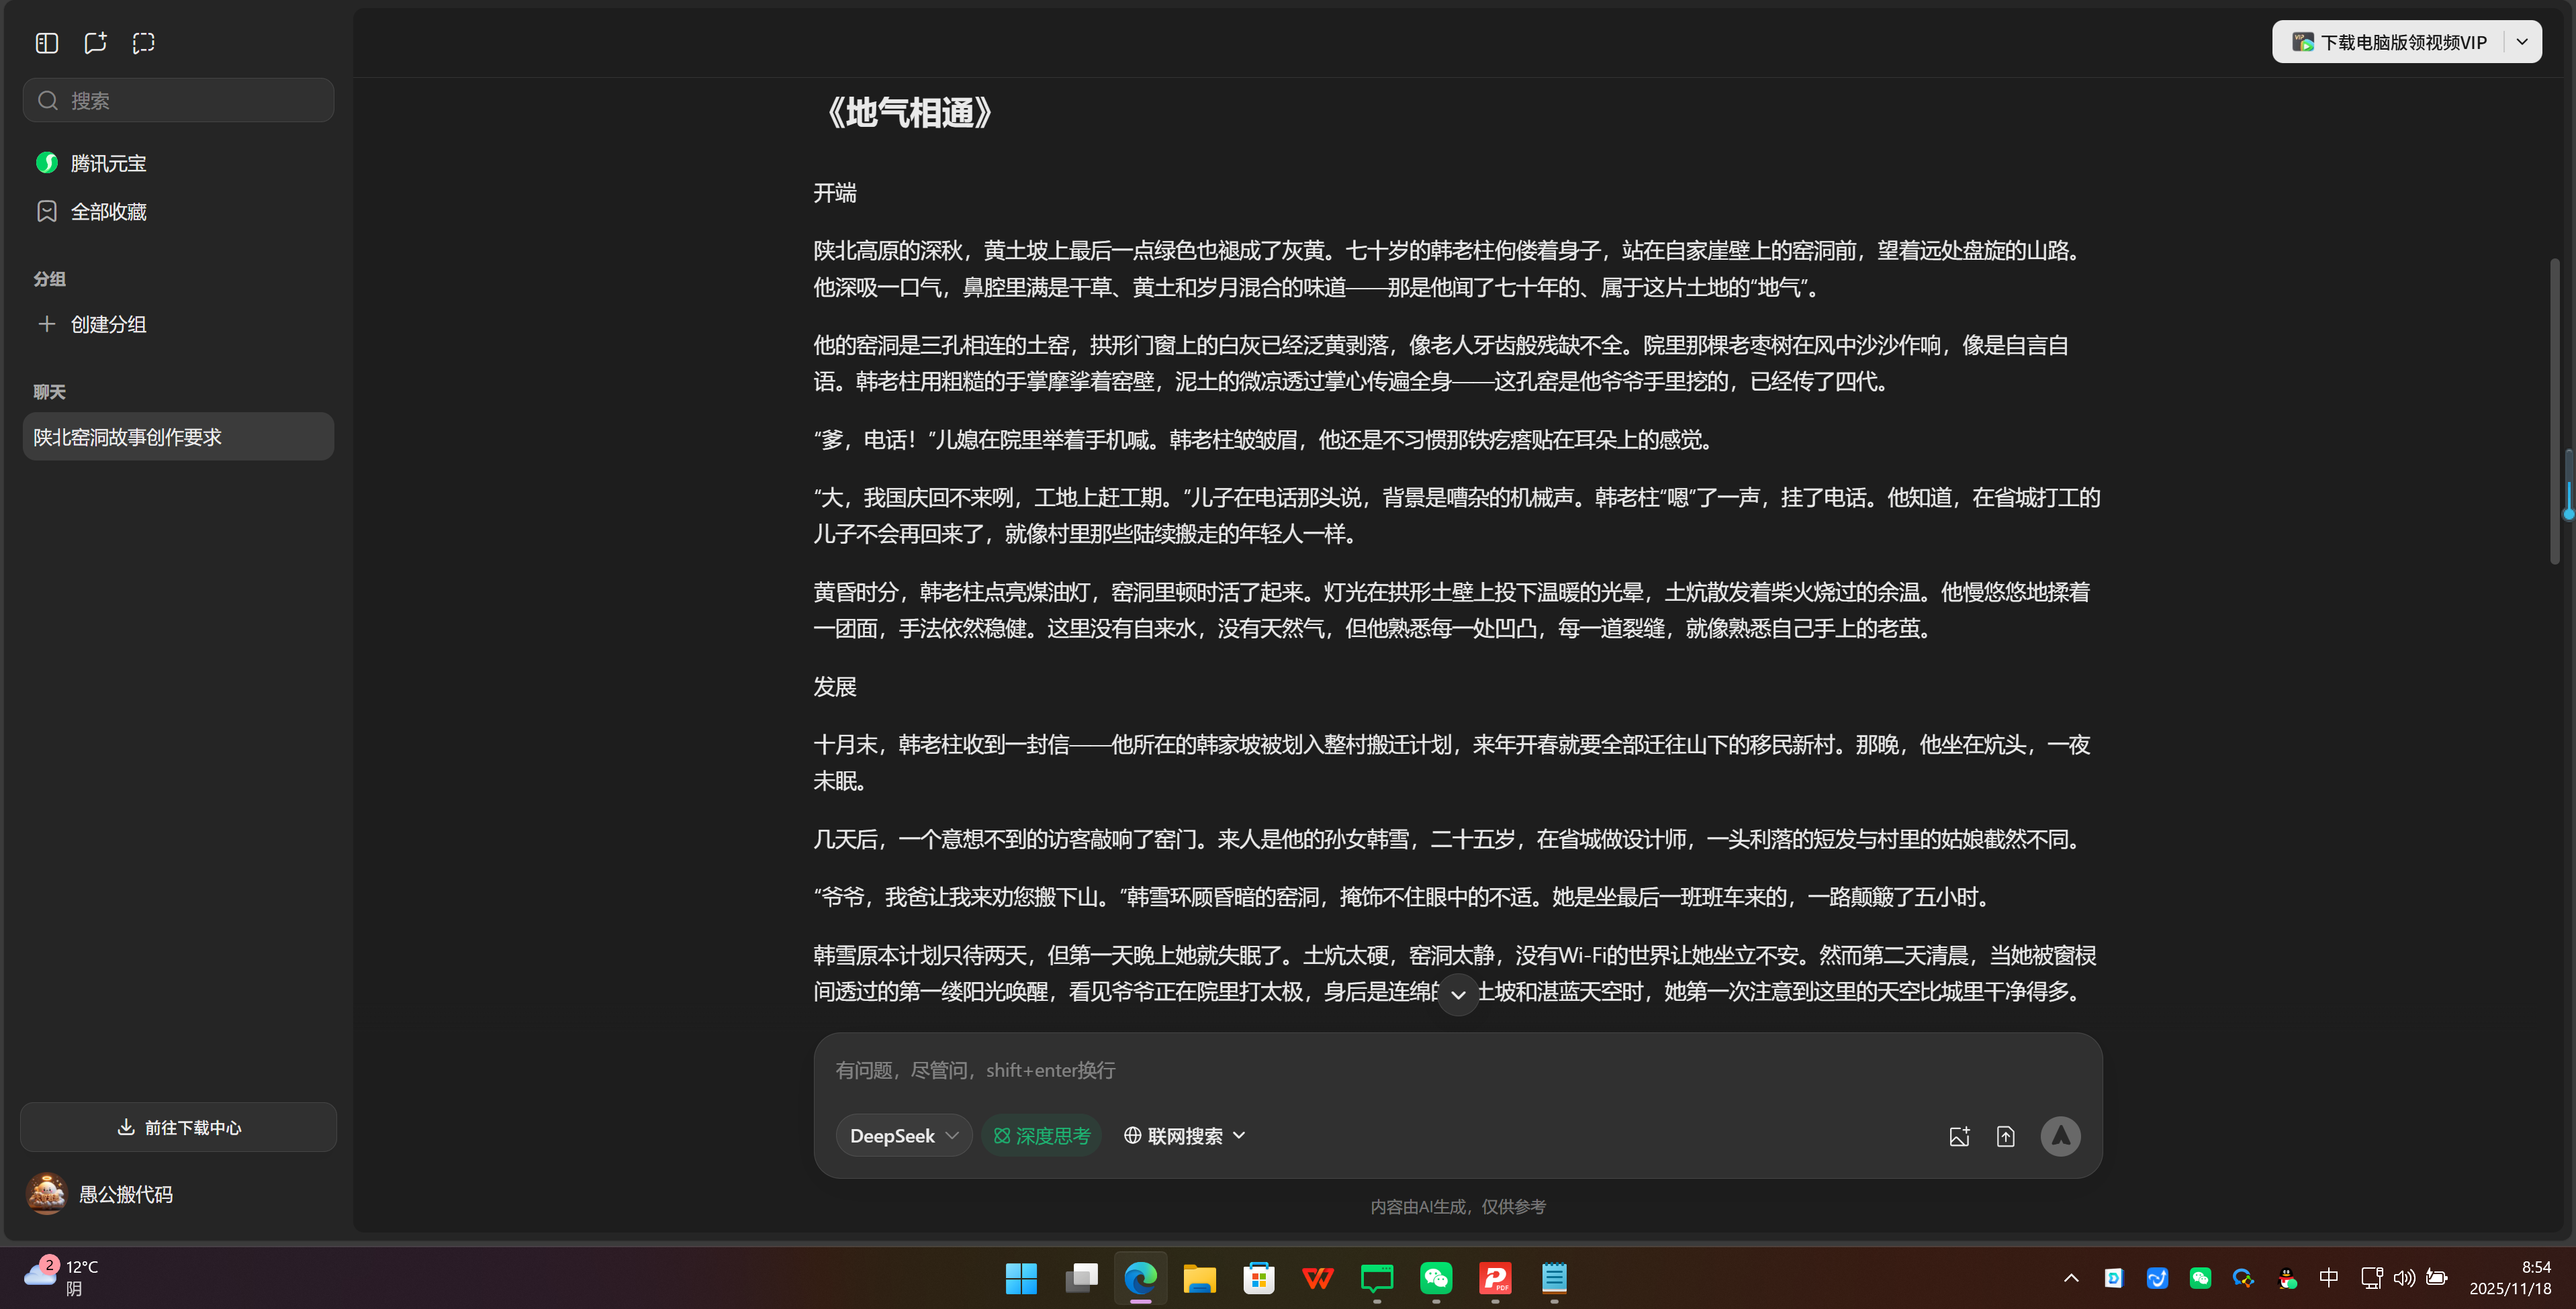Viewport: 2576px width, 1309px height.
Task: Click 前往下载中心 download center button
Action: (x=178, y=1127)
